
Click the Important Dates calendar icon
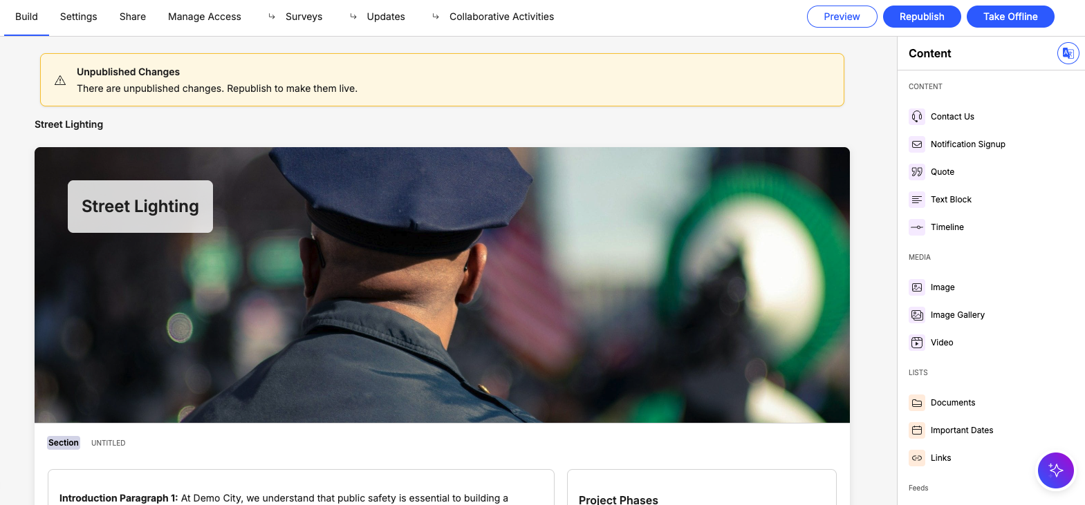tap(916, 430)
